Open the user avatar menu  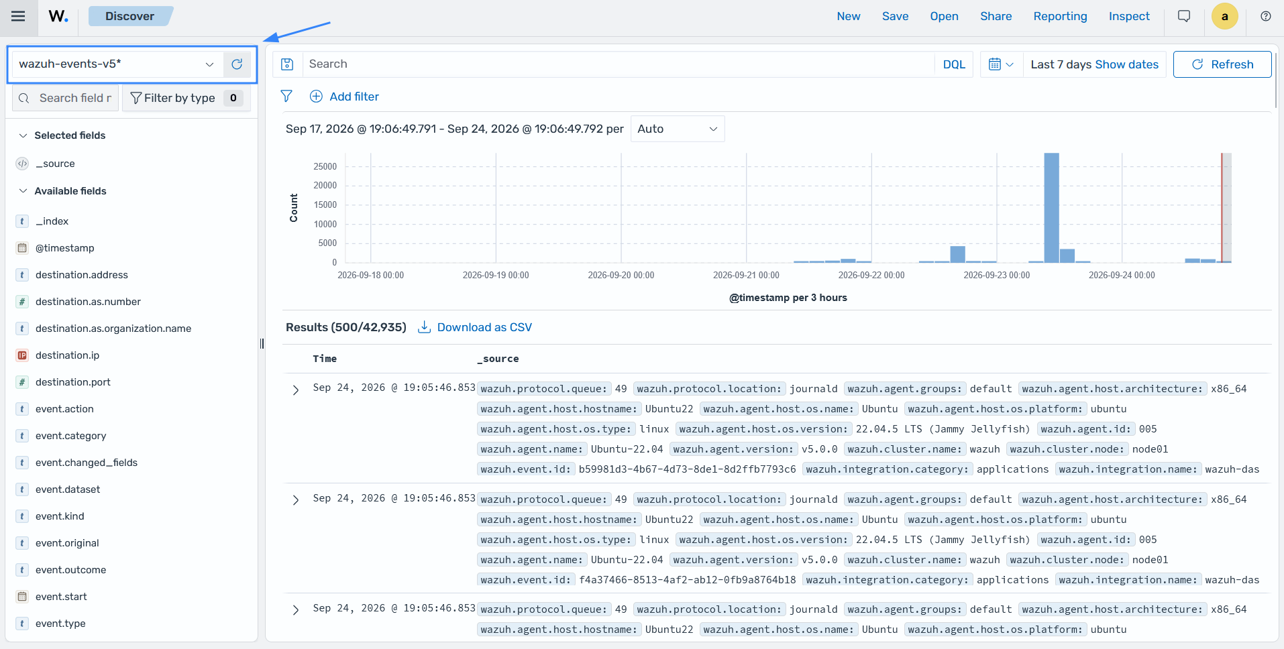click(x=1224, y=16)
